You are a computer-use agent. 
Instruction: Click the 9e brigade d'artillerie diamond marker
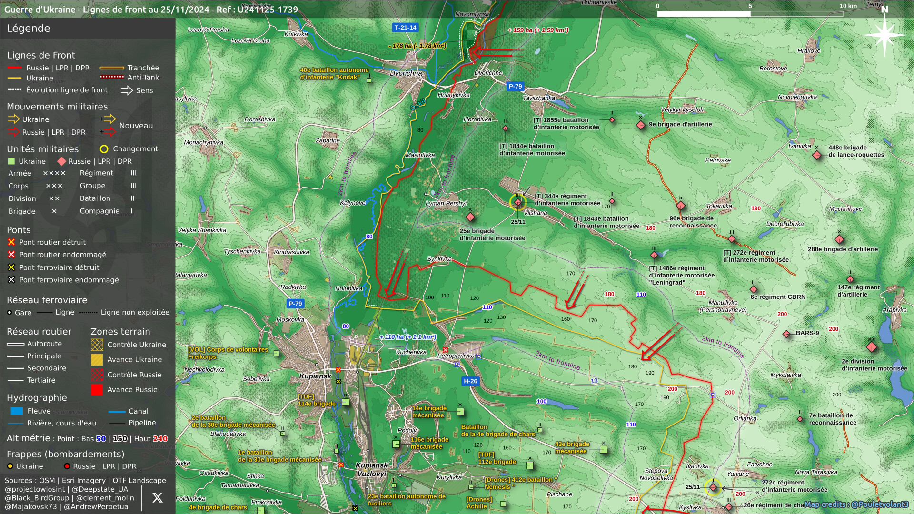(641, 125)
